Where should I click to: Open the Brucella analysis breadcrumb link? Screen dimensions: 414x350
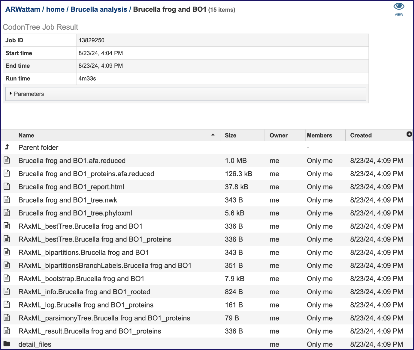[x=99, y=9]
